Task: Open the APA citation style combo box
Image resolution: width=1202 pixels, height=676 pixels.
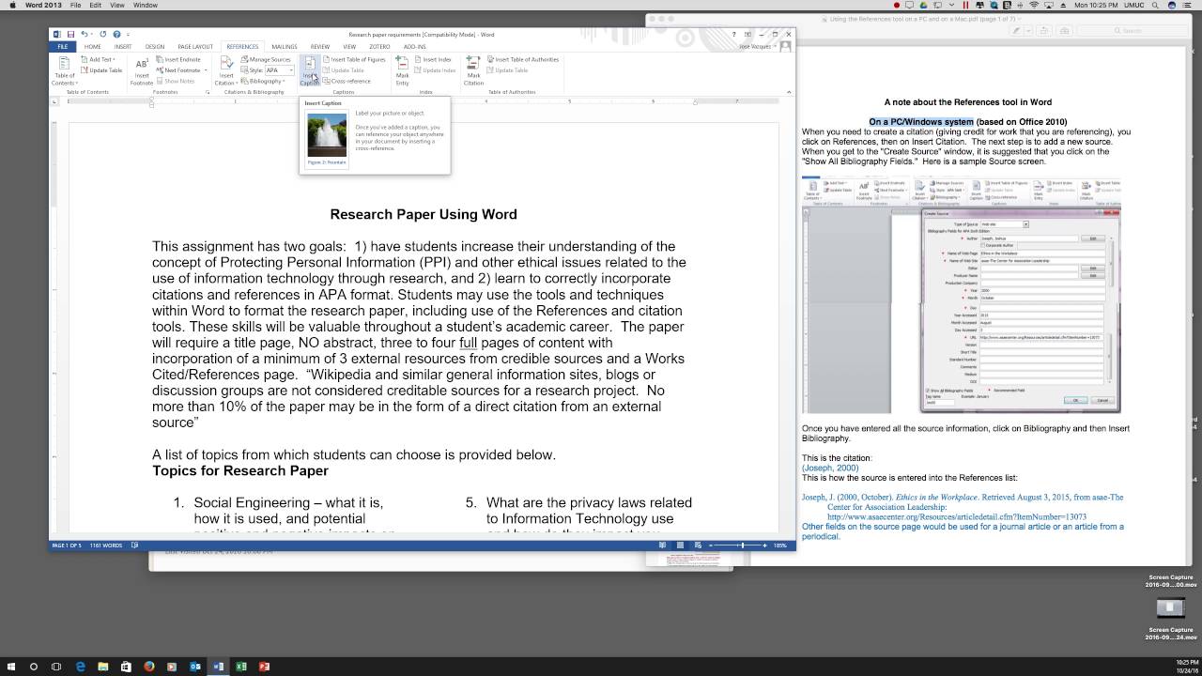Action: coord(280,70)
